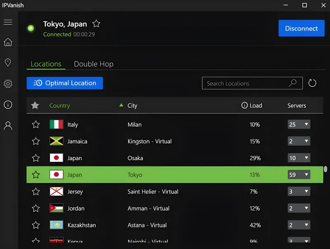Click the Osaka row Japan flag
This screenshot has height=249, width=330.
point(57,158)
